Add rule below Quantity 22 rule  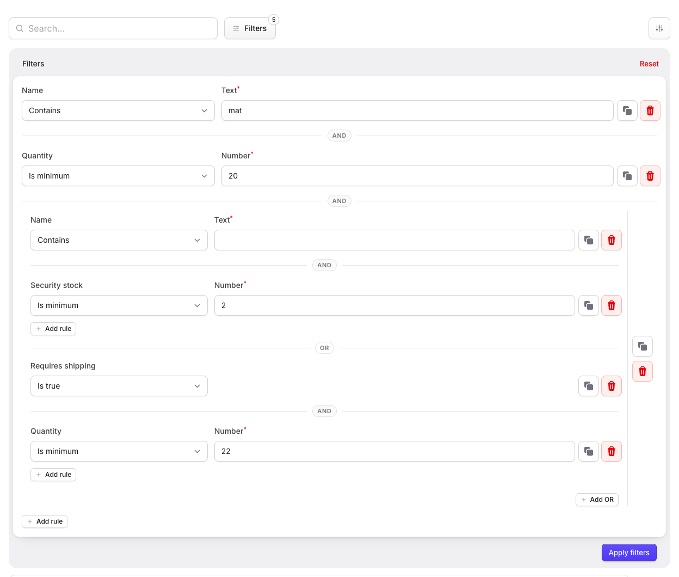coord(53,475)
